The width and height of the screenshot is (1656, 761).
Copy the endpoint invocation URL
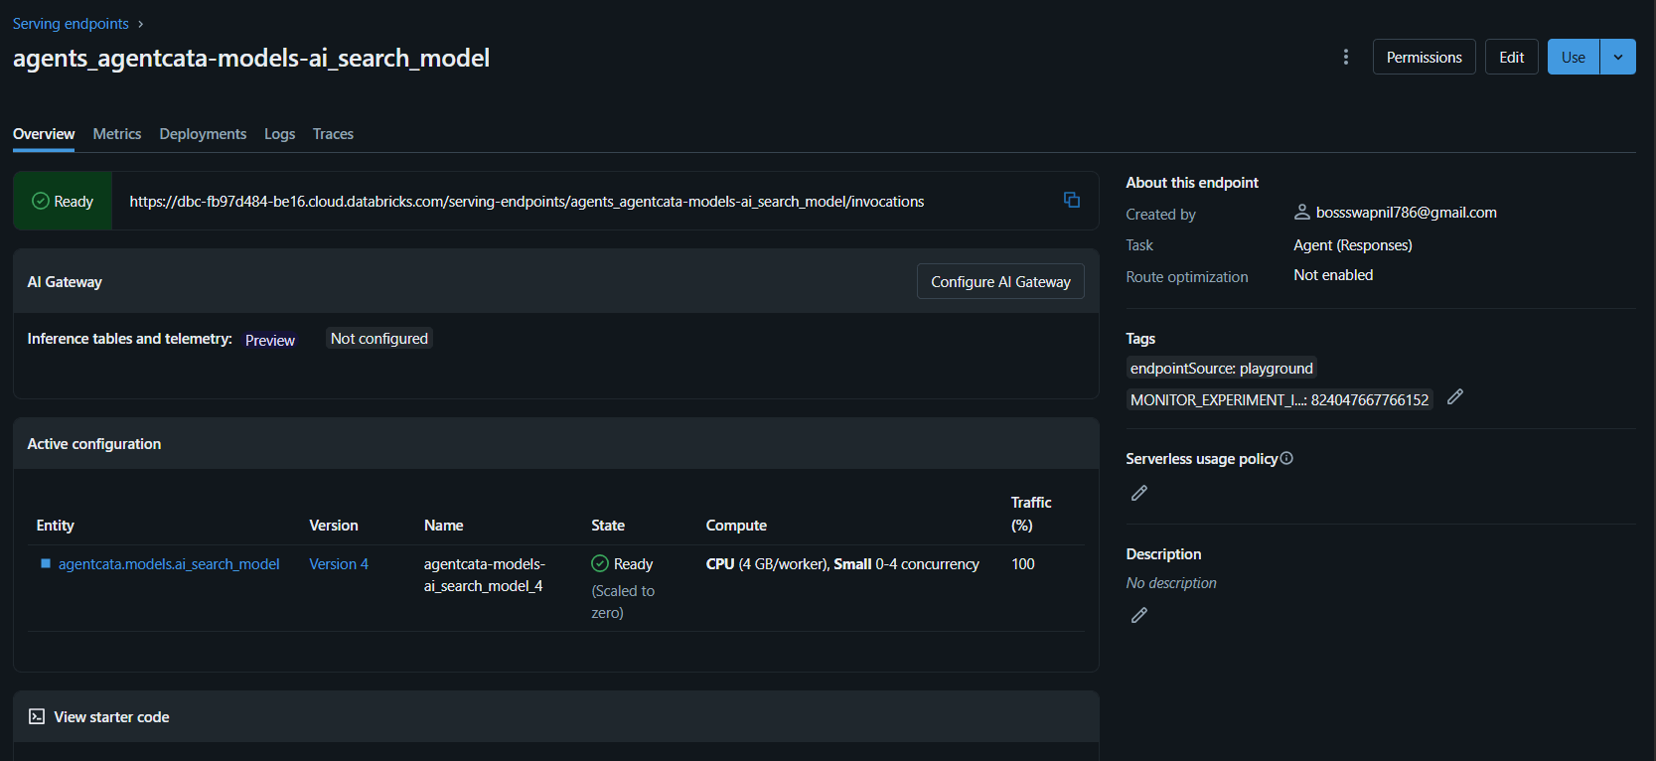(1072, 200)
